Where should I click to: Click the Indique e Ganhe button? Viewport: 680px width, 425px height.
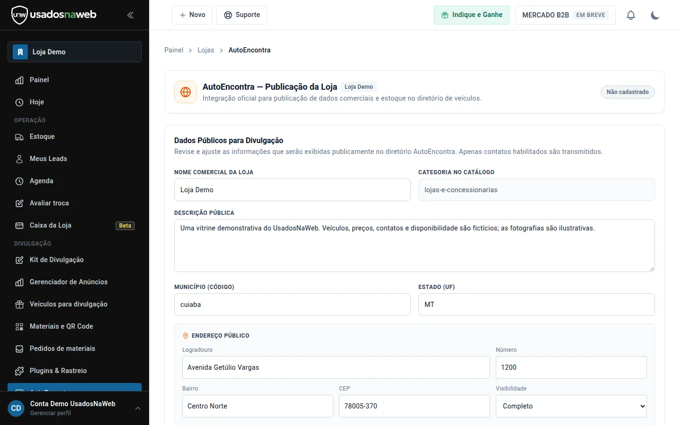pos(472,15)
